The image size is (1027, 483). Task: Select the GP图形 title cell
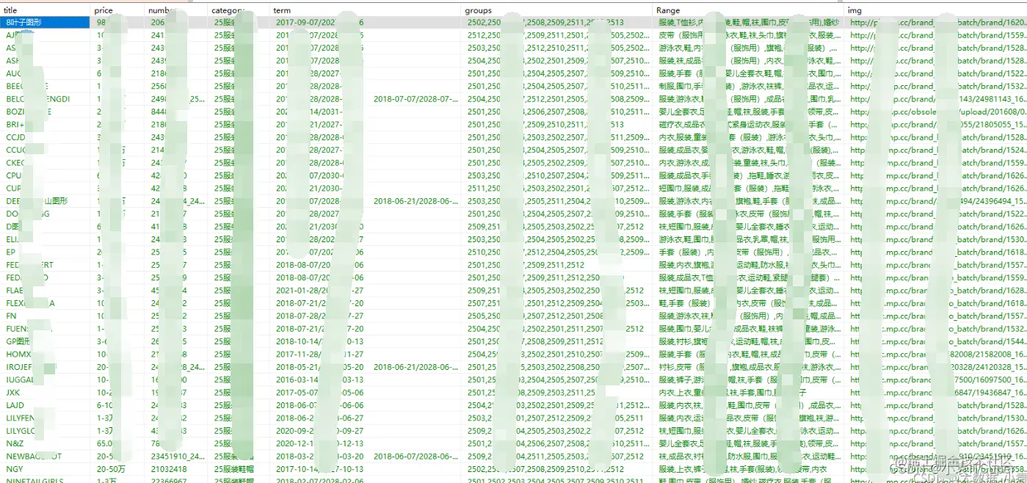tap(46, 341)
